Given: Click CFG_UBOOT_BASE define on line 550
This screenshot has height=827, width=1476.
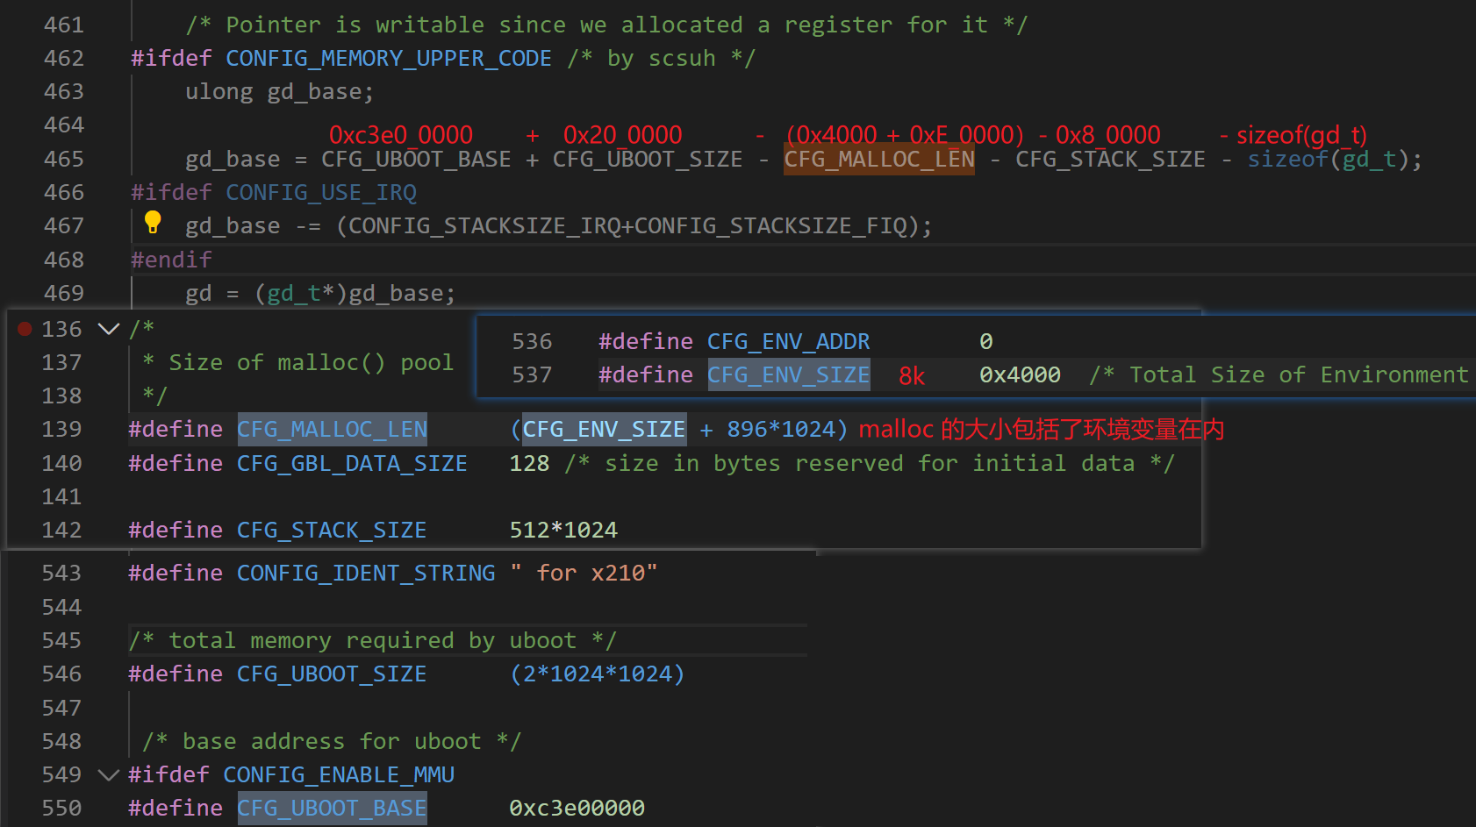Looking at the screenshot, I should tap(332, 808).
